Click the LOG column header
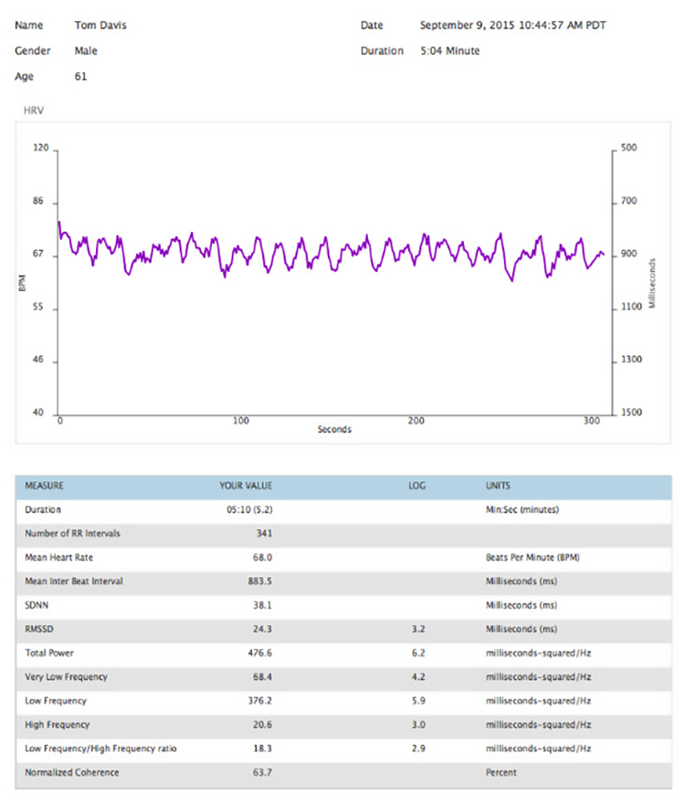The width and height of the screenshot is (685, 804). point(416,486)
